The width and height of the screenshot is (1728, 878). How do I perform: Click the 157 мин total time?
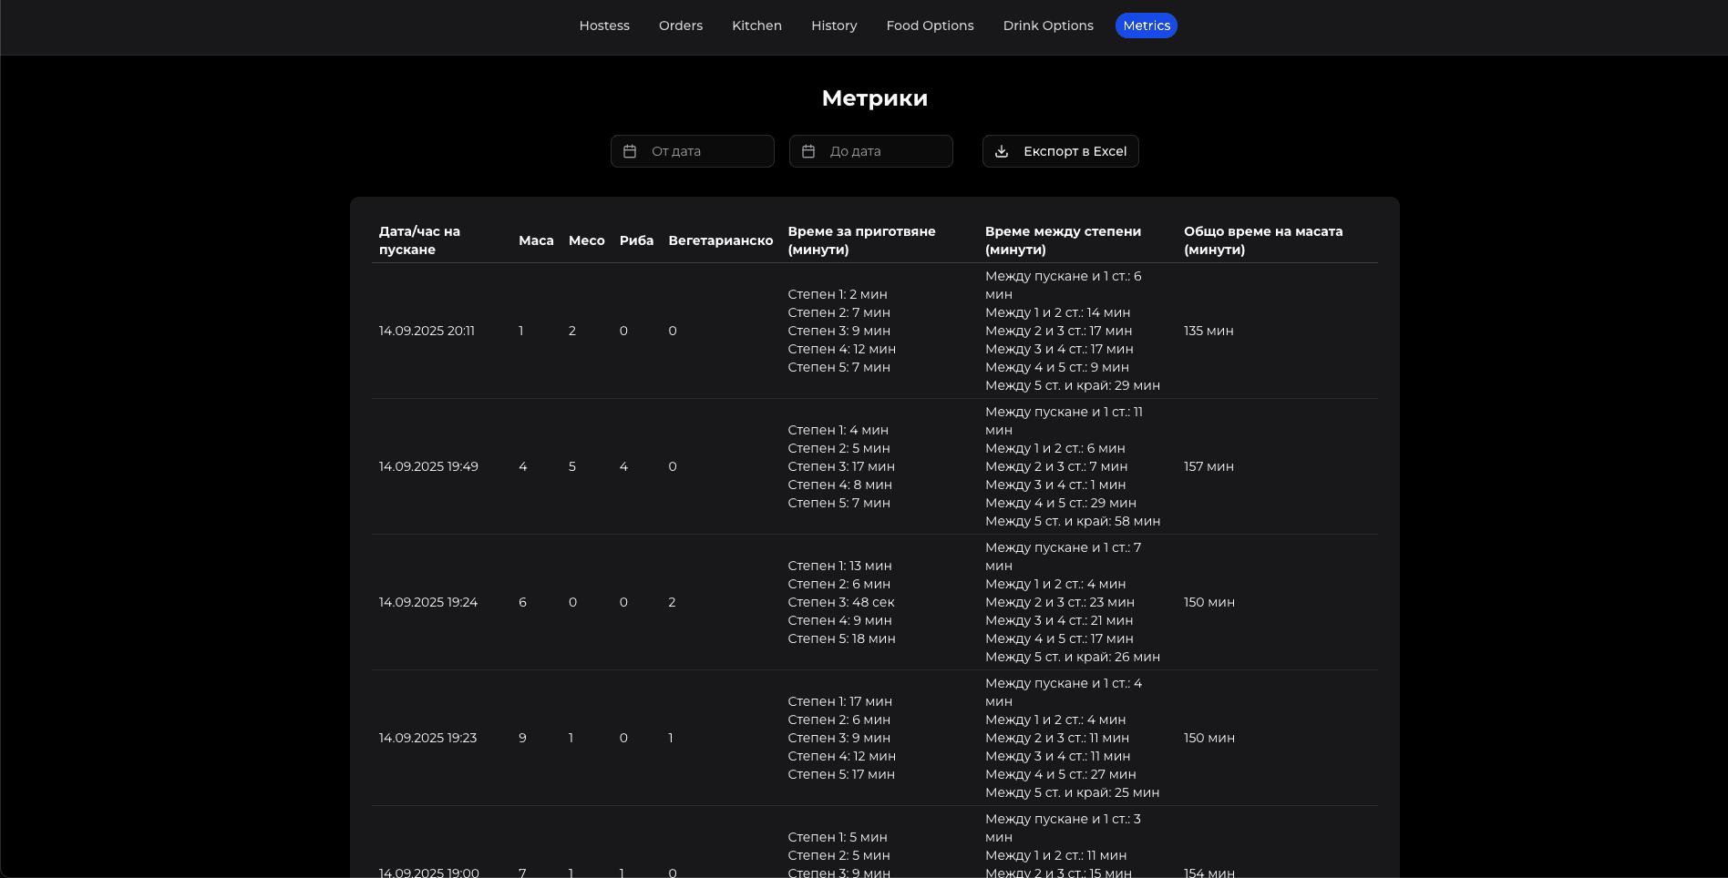[1209, 466]
